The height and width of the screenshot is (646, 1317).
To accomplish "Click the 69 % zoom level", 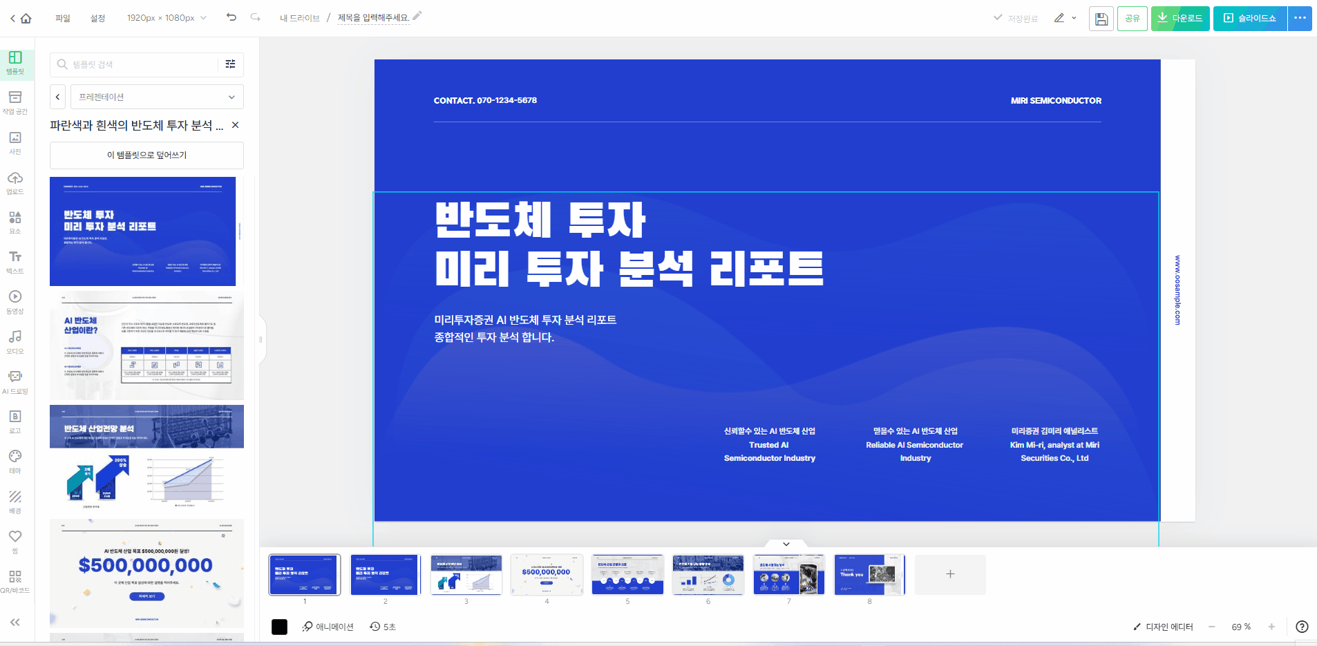I will coord(1241,627).
